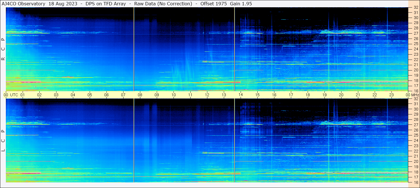Click the "AJ4CO Observatory" title text
The height and width of the screenshot is (188, 420).
pos(23,4)
